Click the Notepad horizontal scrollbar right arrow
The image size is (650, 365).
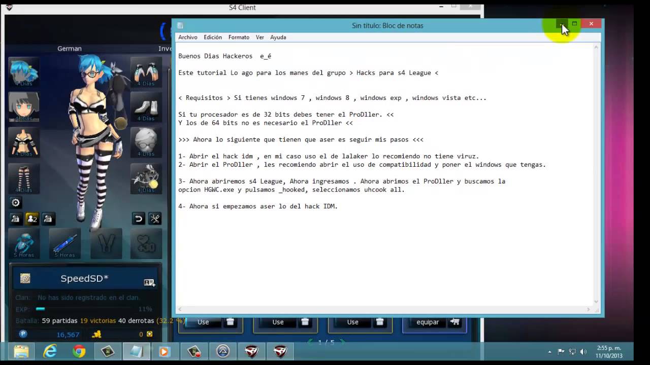click(589, 309)
